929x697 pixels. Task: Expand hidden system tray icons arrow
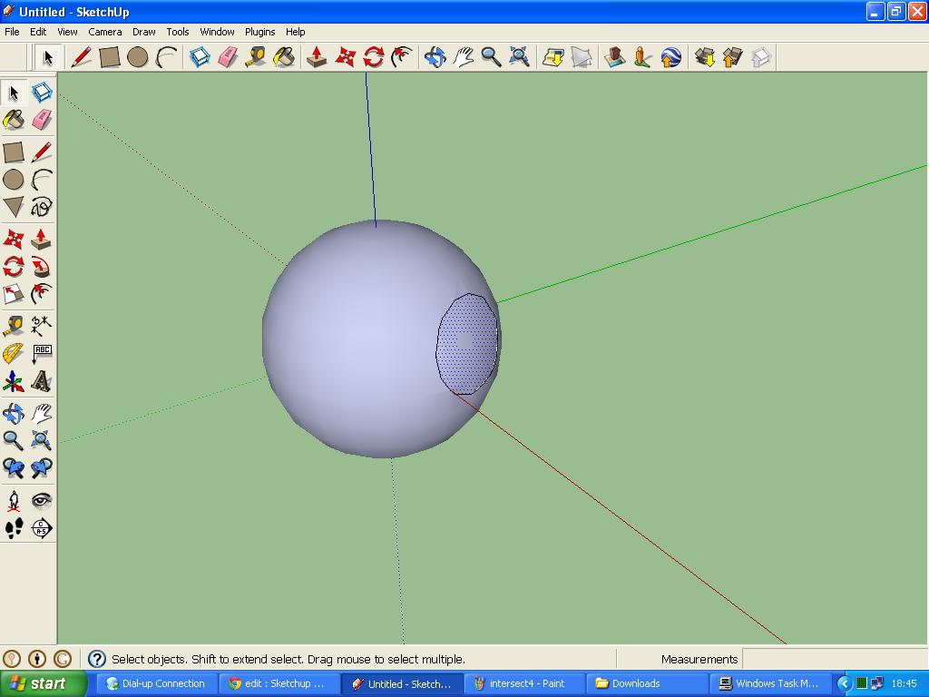pyautogui.click(x=845, y=683)
